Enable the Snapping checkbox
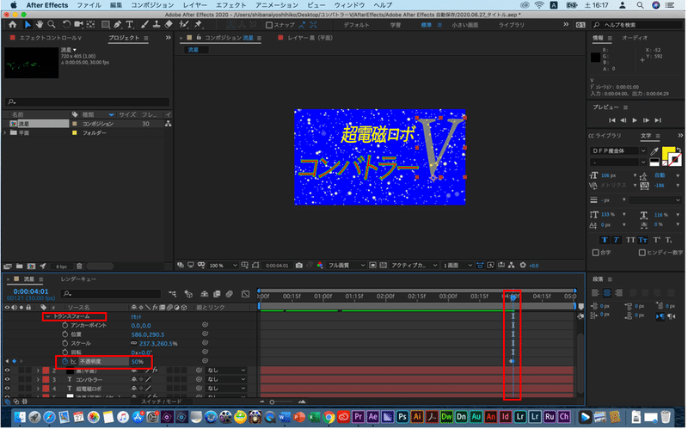 [x=269, y=25]
